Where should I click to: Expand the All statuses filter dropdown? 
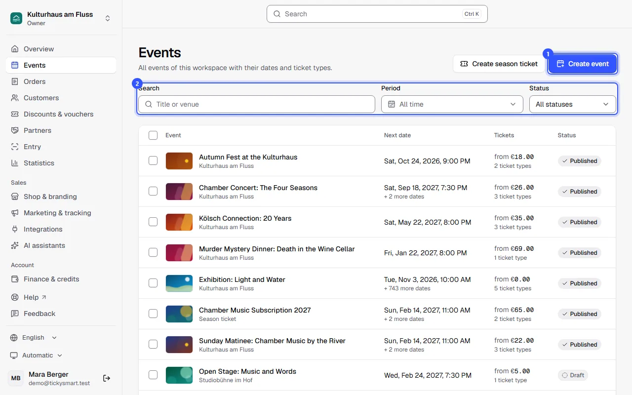coord(573,104)
